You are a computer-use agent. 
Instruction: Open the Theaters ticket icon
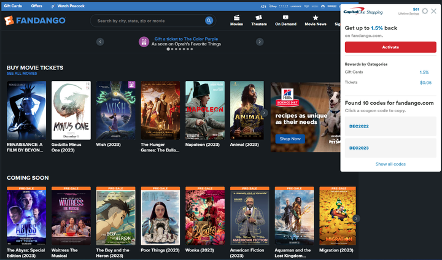(x=259, y=18)
